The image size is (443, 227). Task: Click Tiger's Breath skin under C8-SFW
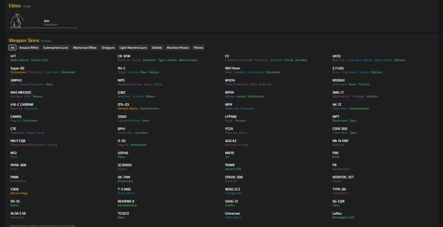(167, 60)
